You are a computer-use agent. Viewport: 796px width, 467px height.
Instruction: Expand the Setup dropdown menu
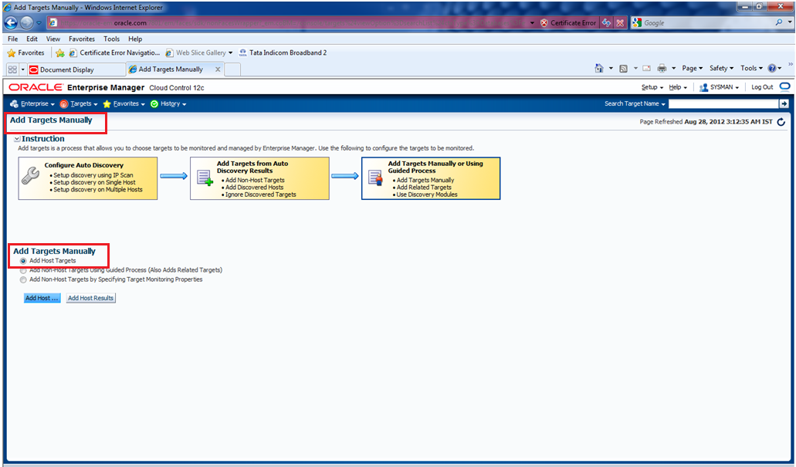(652, 87)
